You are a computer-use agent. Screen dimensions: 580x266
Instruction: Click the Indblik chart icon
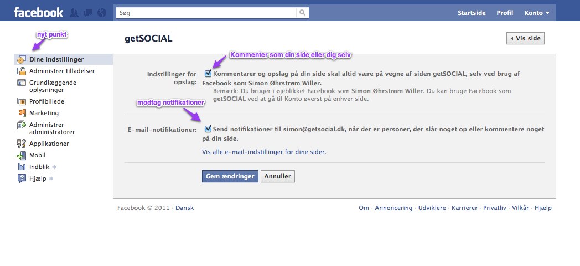(x=22, y=167)
